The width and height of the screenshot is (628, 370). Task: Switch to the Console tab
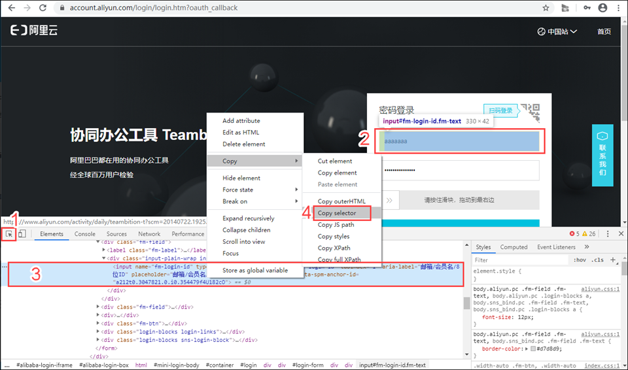84,234
